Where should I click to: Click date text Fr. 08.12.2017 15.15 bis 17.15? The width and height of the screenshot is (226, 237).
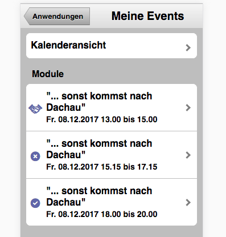pyautogui.click(x=102, y=167)
